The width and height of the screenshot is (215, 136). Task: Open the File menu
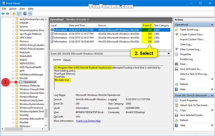(4, 9)
